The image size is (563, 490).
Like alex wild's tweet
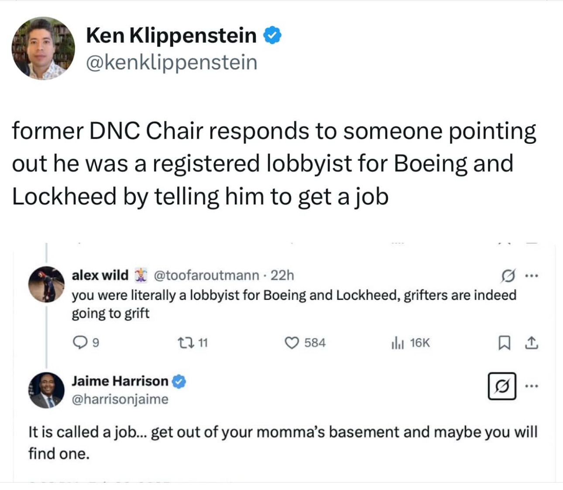pyautogui.click(x=292, y=343)
